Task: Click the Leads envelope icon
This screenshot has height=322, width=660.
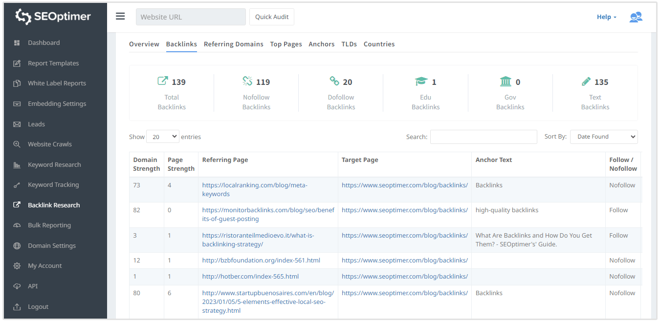Action: tap(17, 124)
